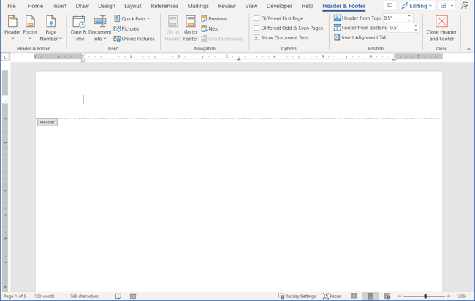Switch to Read Mode view

[354, 296]
